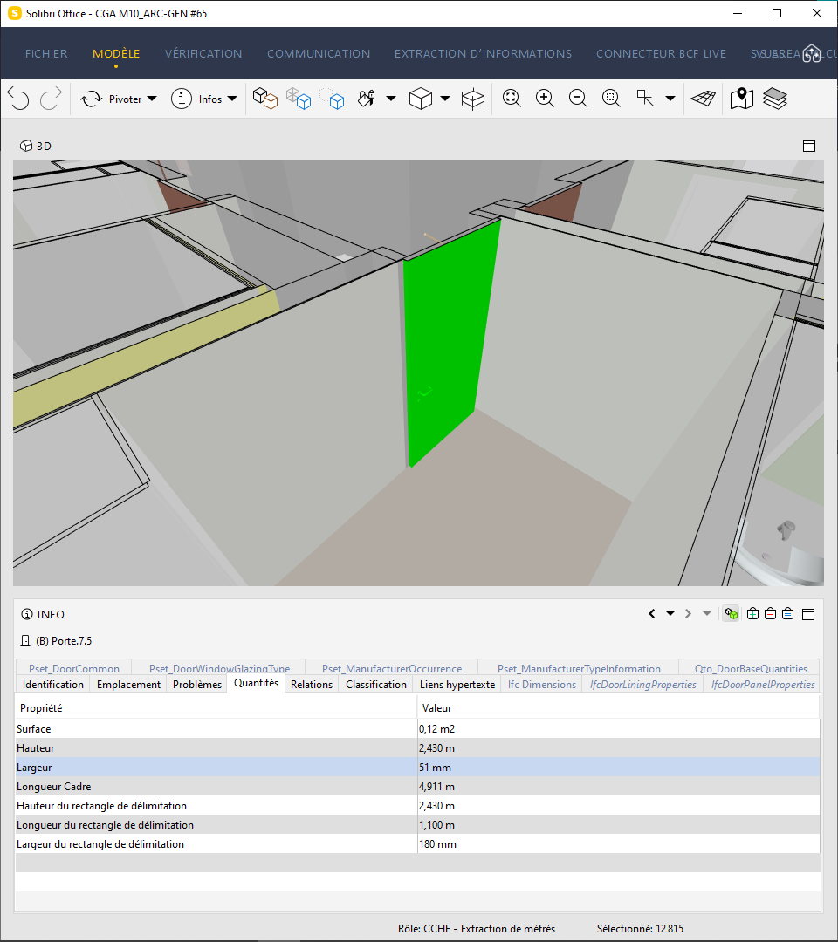Open INFO forward history dropdown

(707, 613)
